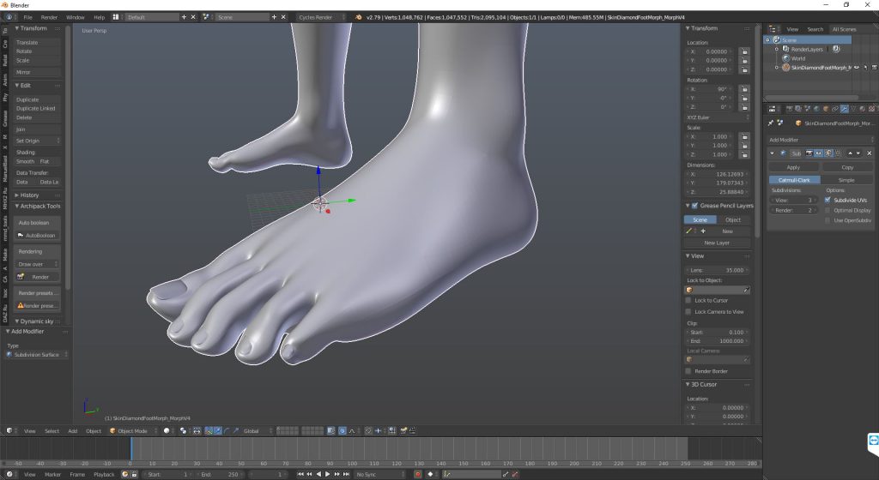Enable the Lock to Cursor checkbox
The width and height of the screenshot is (879, 480).
pyautogui.click(x=688, y=300)
